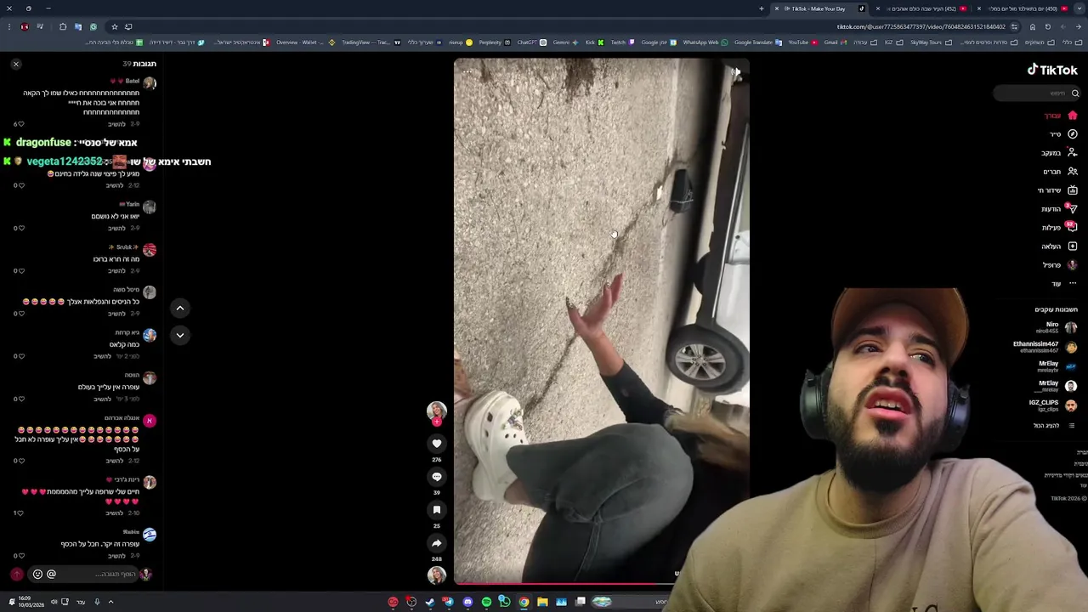This screenshot has width=1088, height=612.
Task: Open the For You home icon
Action: point(1073,116)
